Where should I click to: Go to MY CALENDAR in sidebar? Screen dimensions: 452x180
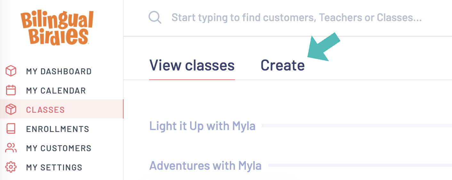click(x=56, y=91)
